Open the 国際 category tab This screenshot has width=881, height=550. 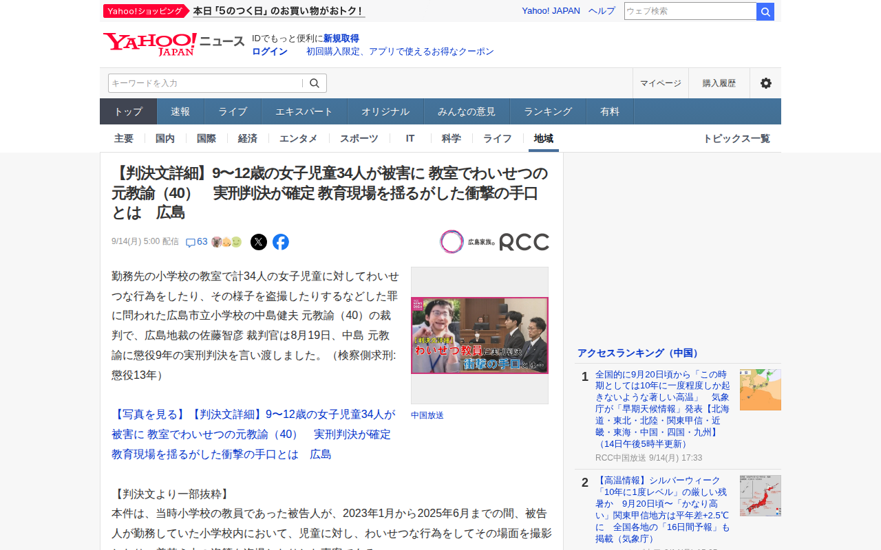(x=206, y=138)
